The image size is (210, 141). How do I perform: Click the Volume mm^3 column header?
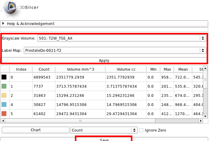click(80, 69)
